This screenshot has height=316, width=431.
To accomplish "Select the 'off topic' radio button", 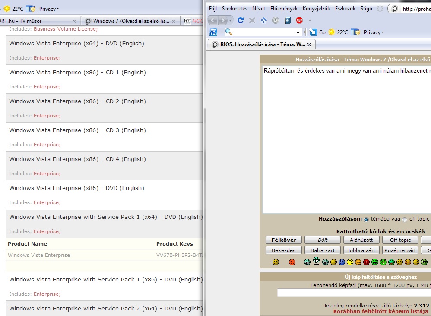I will click(x=405, y=220).
